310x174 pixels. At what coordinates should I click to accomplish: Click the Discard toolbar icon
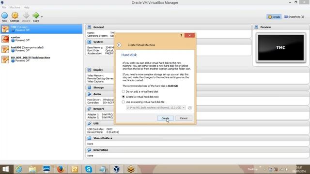click(x=26, y=17)
